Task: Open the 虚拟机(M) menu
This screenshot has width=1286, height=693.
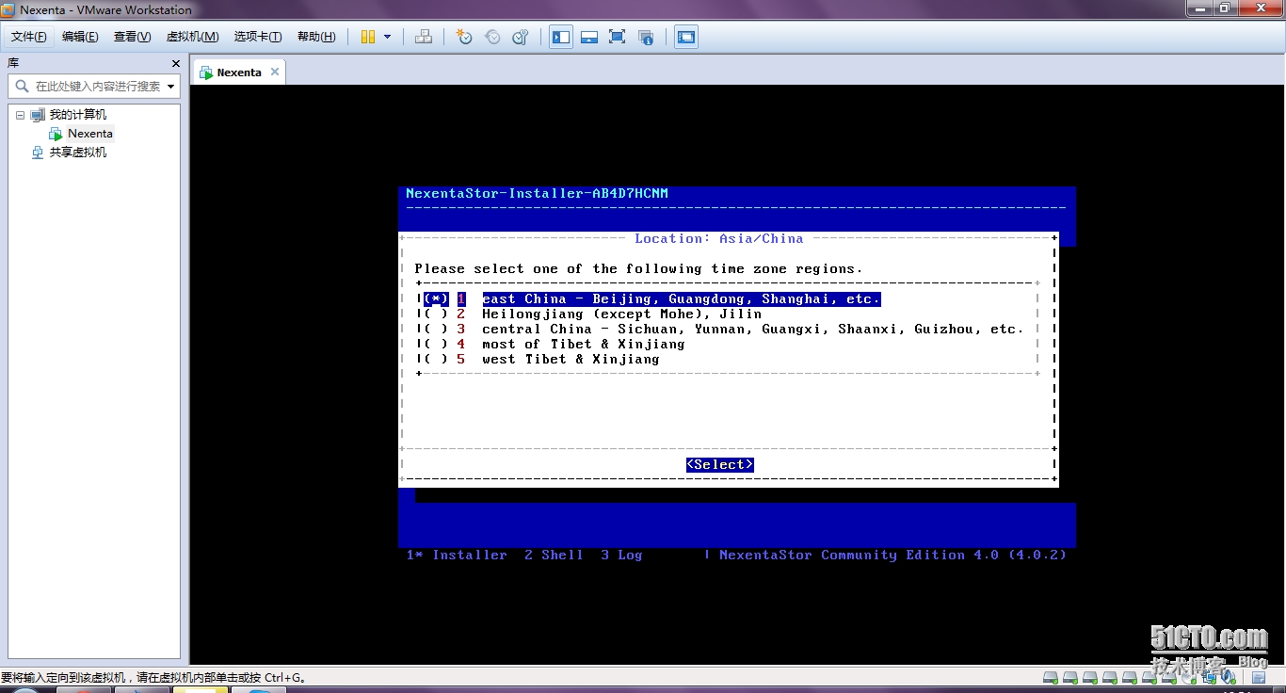Action: (x=192, y=37)
